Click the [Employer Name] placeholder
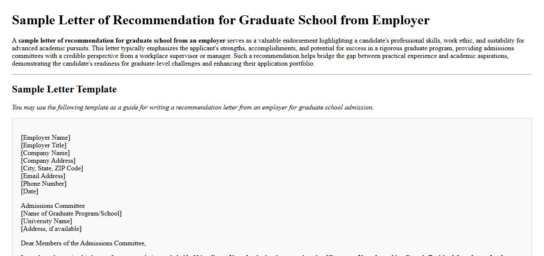This screenshot has width=544, height=256. pos(46,138)
